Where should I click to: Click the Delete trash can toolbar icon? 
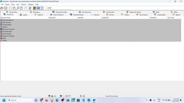pos(30,8)
